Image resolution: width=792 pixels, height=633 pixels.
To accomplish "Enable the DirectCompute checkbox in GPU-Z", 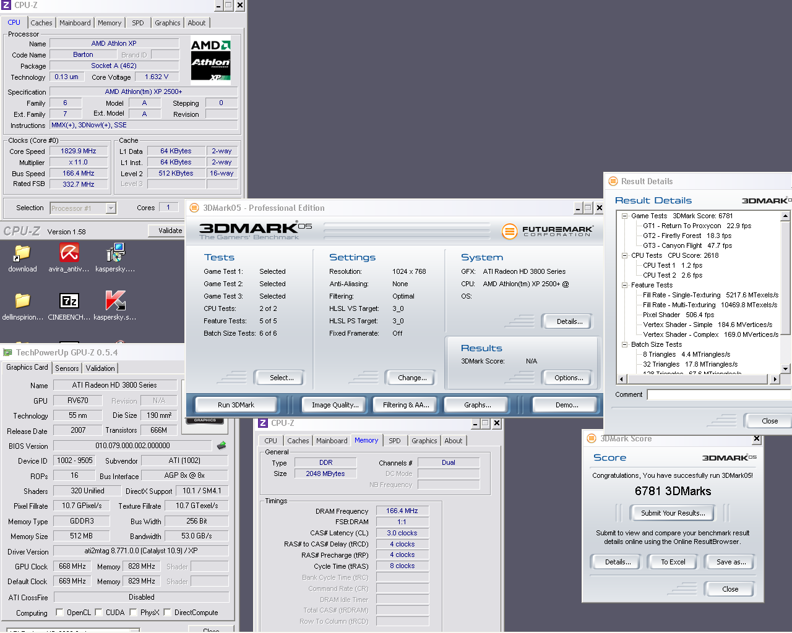I will 167,613.
